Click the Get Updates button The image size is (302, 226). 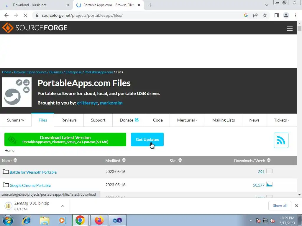tap(147, 139)
